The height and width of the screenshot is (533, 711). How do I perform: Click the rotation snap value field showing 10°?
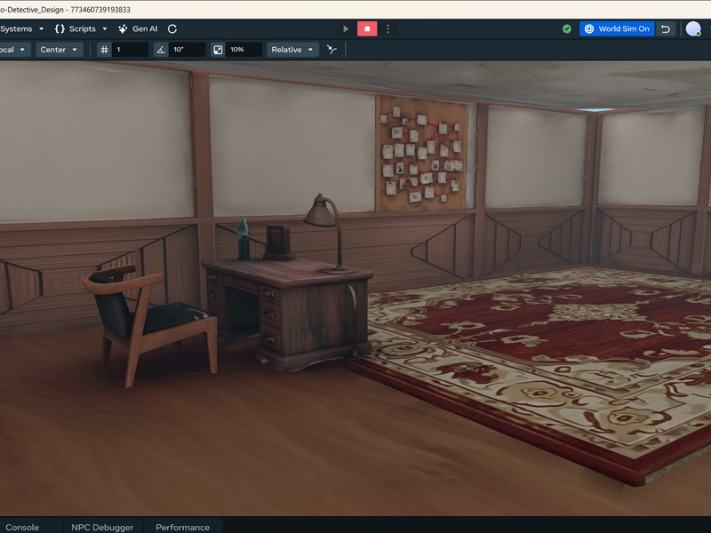(187, 50)
